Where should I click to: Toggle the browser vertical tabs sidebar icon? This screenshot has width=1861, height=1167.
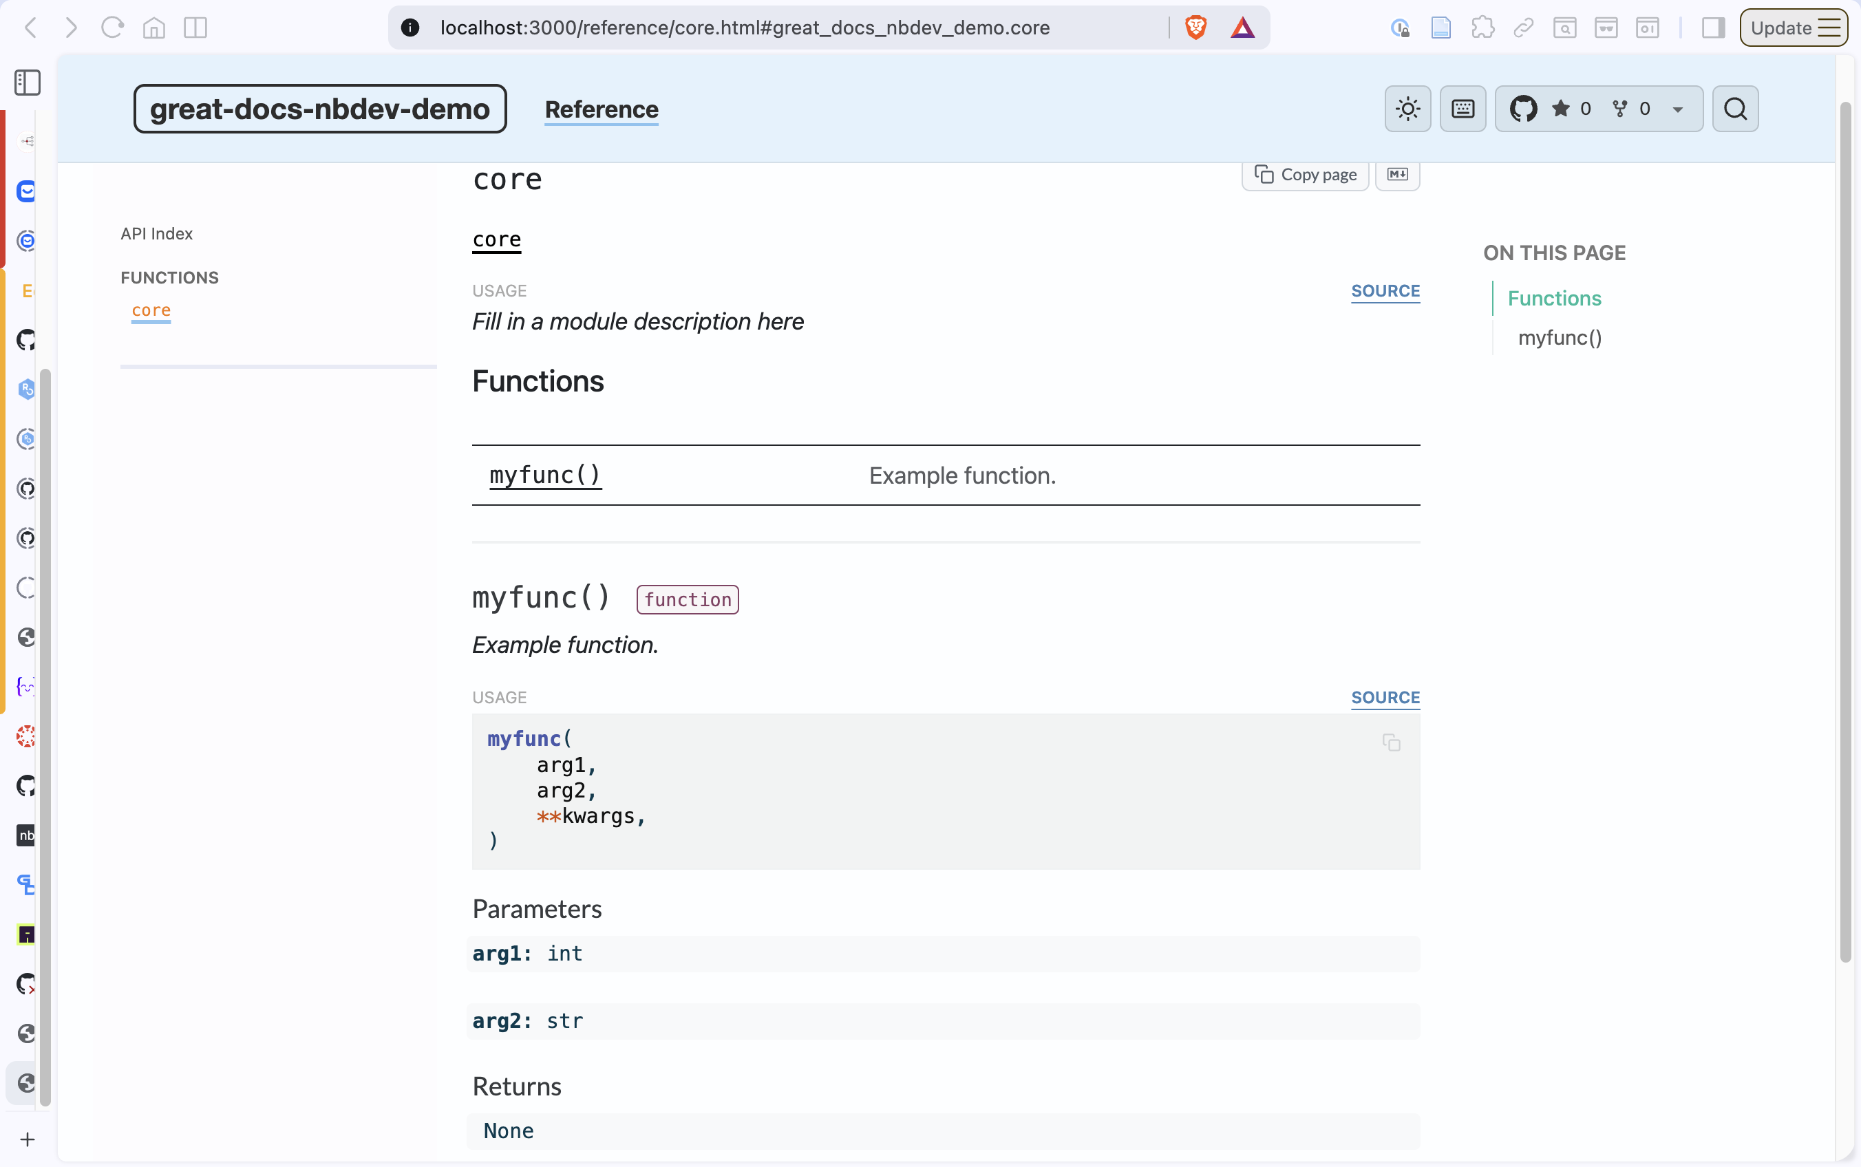tap(28, 83)
